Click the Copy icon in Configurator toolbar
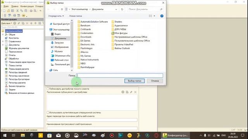 tap(22, 11)
